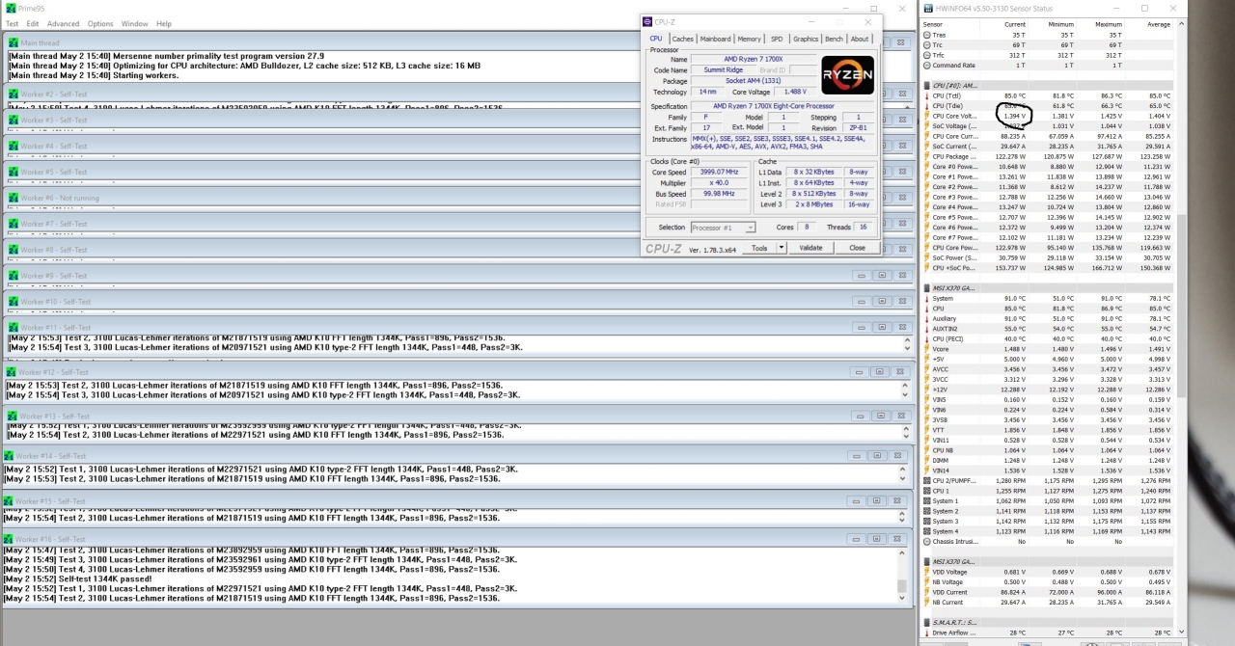The height and width of the screenshot is (646, 1235).
Task: Switch to the Graphics tab in CPU-Z
Action: (x=806, y=39)
